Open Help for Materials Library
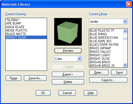The height and width of the screenshot is (104, 133). click(91, 93)
